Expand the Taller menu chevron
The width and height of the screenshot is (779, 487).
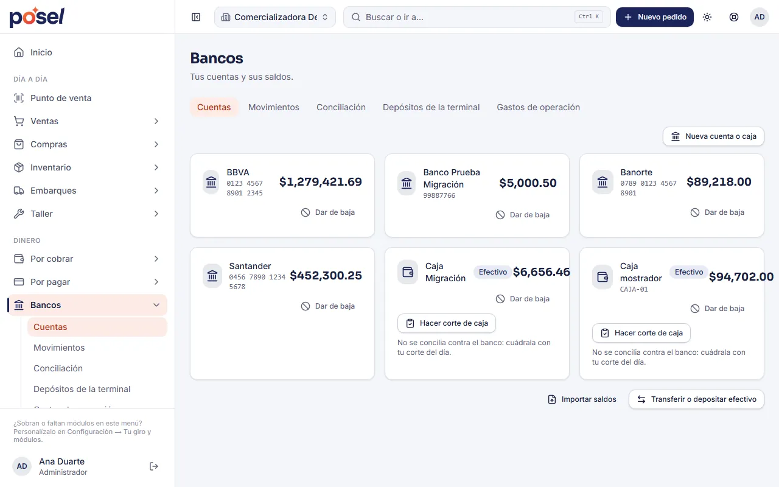(x=156, y=214)
